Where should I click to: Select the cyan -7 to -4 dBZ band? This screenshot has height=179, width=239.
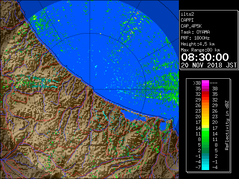pos(205,167)
